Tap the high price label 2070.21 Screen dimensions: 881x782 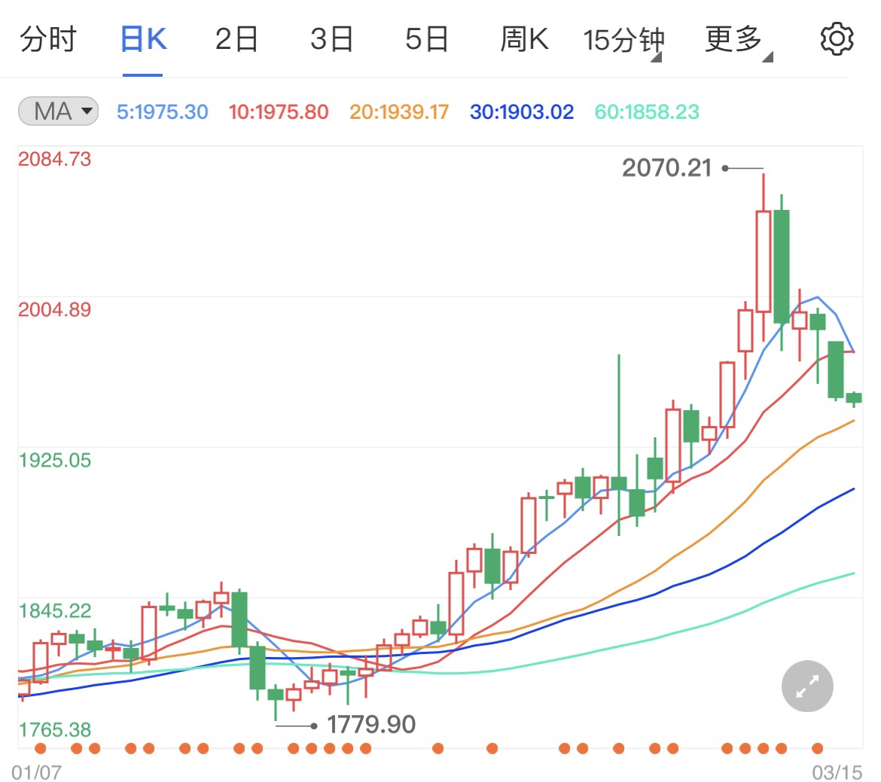pos(669,169)
